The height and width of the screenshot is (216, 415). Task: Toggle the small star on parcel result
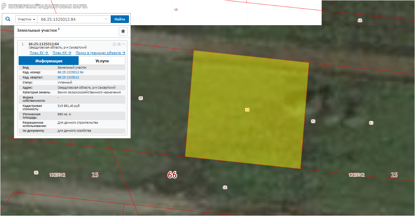pos(119,44)
